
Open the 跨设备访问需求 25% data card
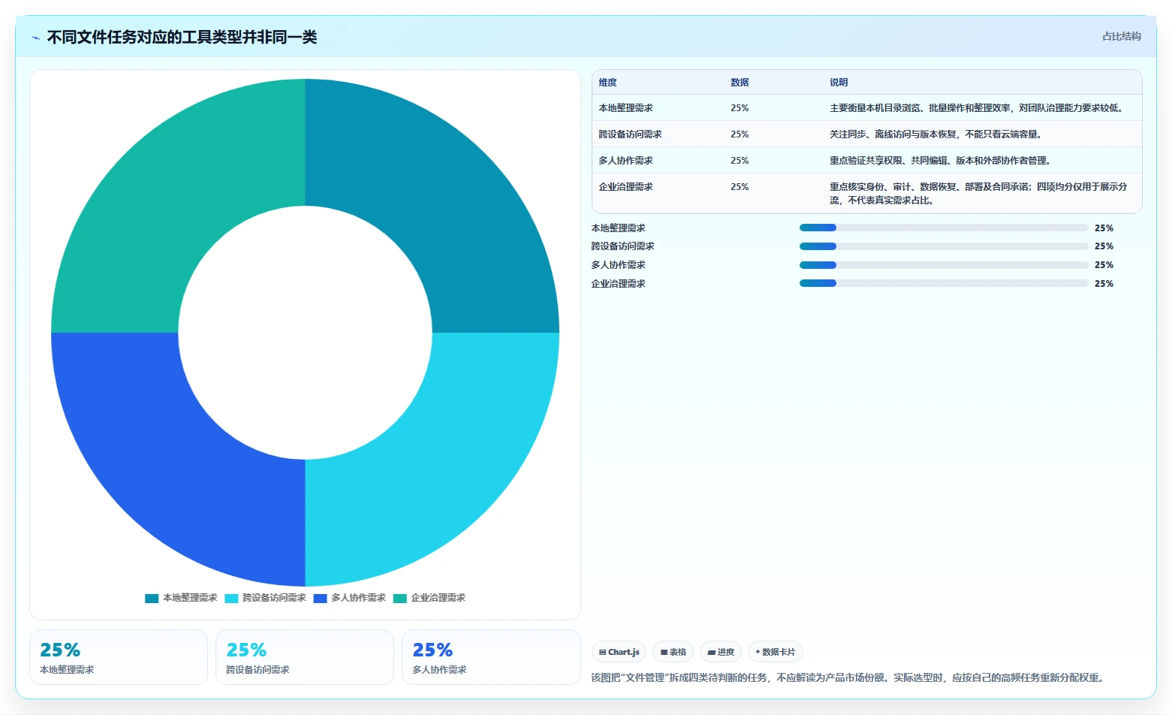(x=305, y=657)
